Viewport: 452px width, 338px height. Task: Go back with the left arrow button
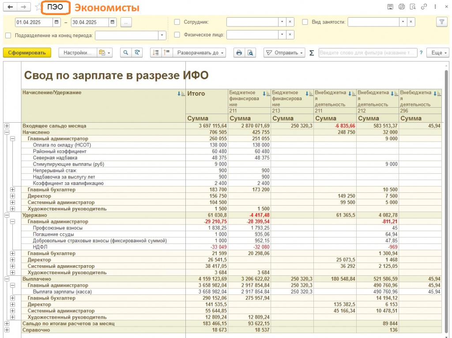click(10, 7)
